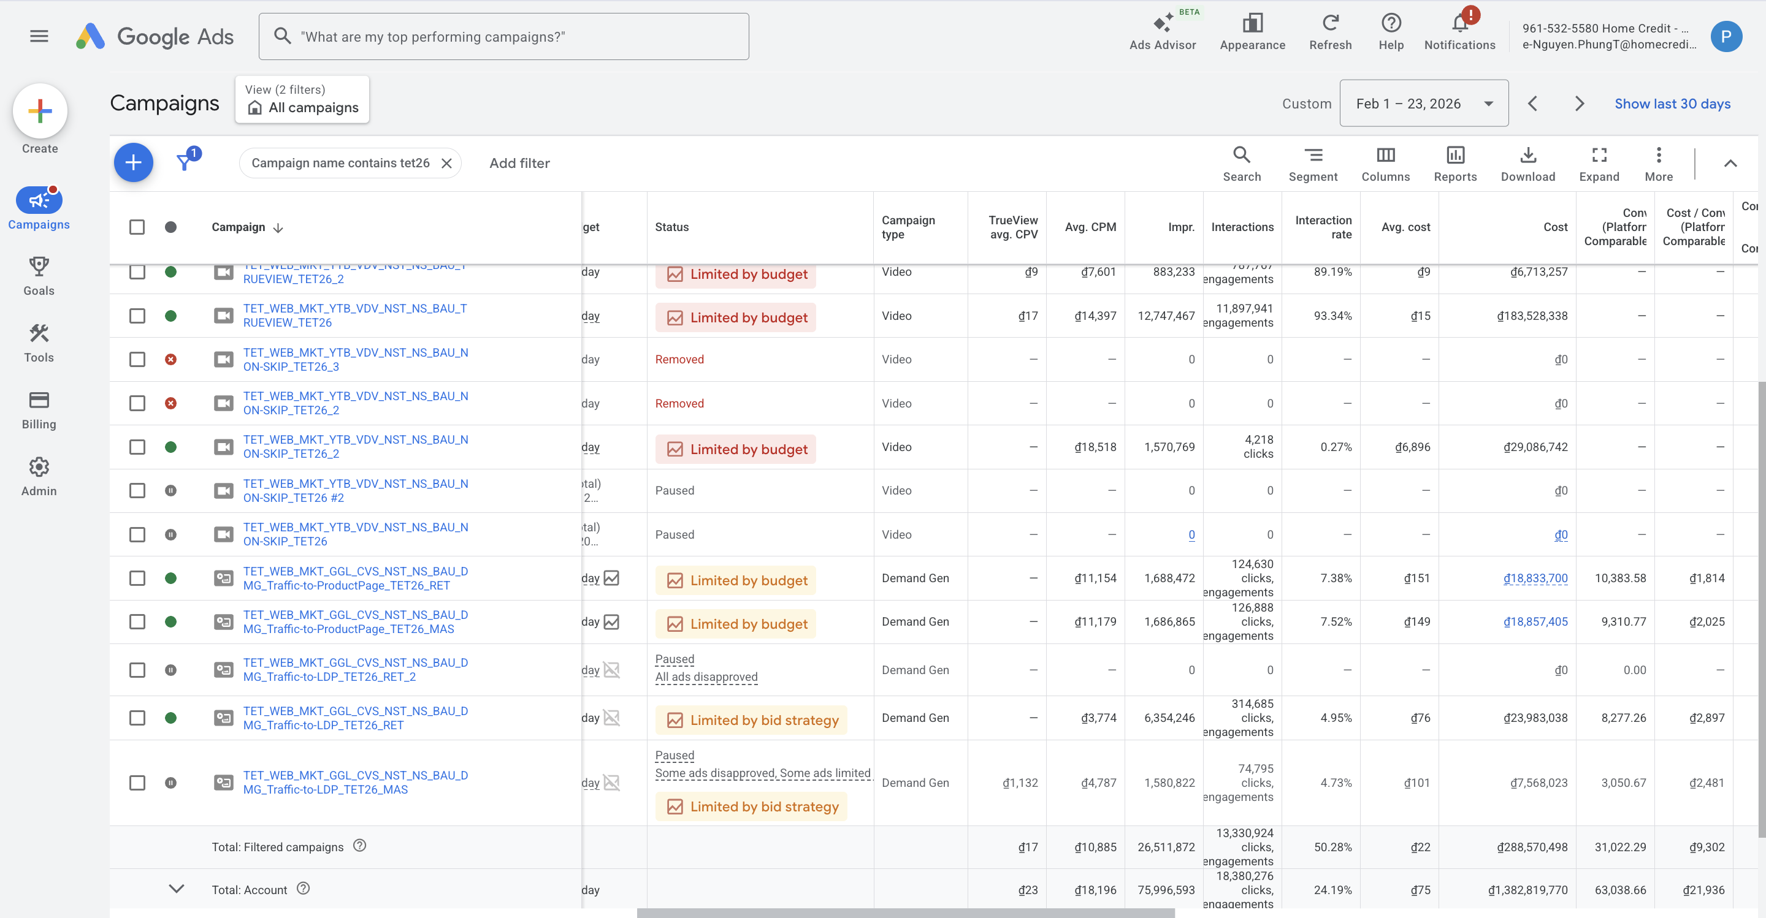Open campaign Traffic-to-ProductPage_TET26_RET link

(x=355, y=578)
